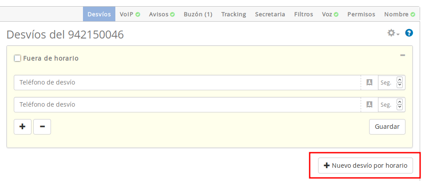The width and height of the screenshot is (425, 181).
Task: Click the Guardar button
Action: pos(387,127)
